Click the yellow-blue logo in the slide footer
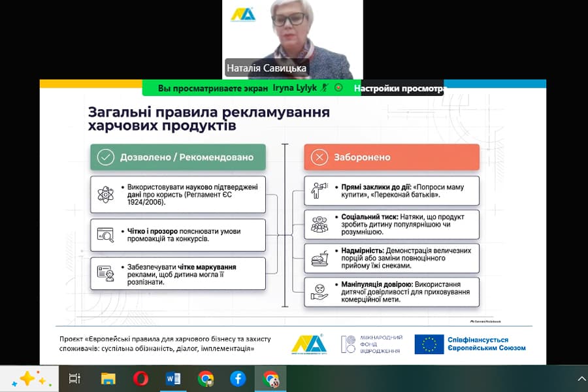This screenshot has width=588, height=392. coord(309,344)
